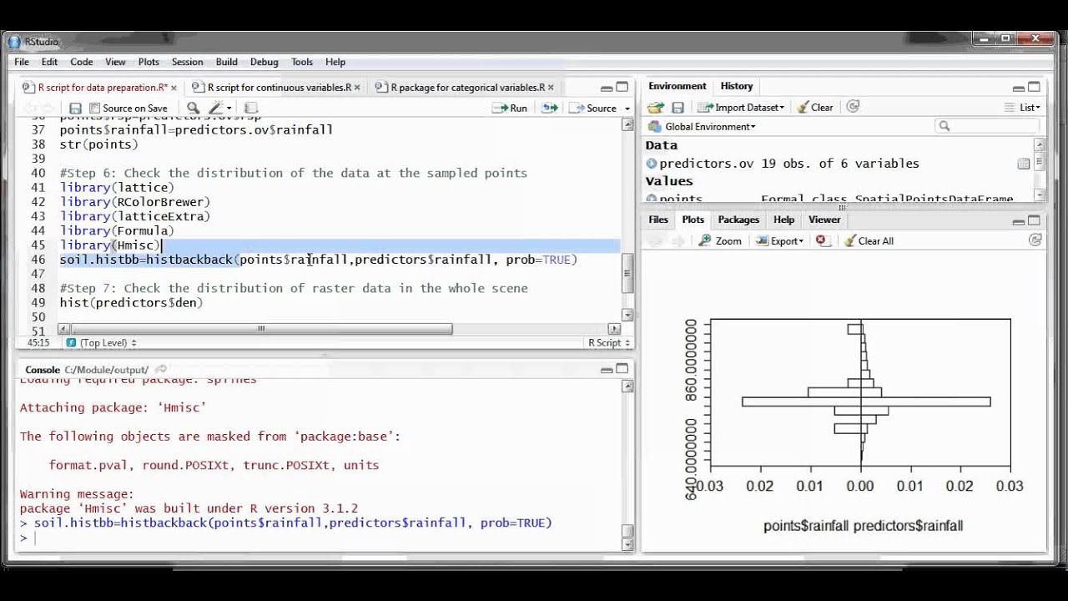Screen dimensions: 1068x601
Task: Close the continuous variables script tab
Action: (x=357, y=87)
